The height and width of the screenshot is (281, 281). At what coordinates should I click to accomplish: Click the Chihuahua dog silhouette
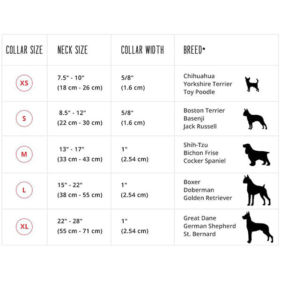tap(251, 84)
